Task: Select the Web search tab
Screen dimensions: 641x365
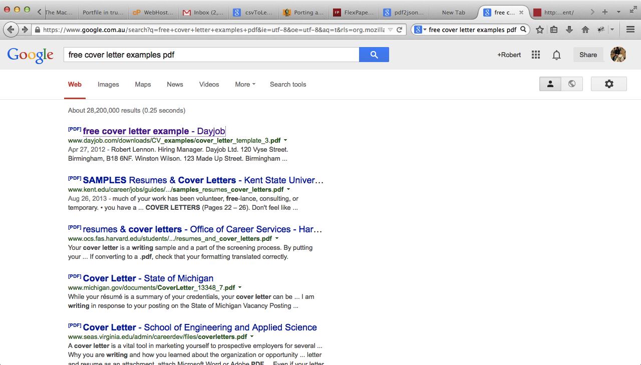Action: click(75, 84)
